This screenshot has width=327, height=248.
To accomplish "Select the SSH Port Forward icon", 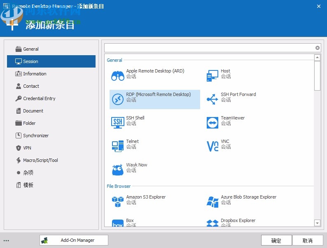I will 212,99.
